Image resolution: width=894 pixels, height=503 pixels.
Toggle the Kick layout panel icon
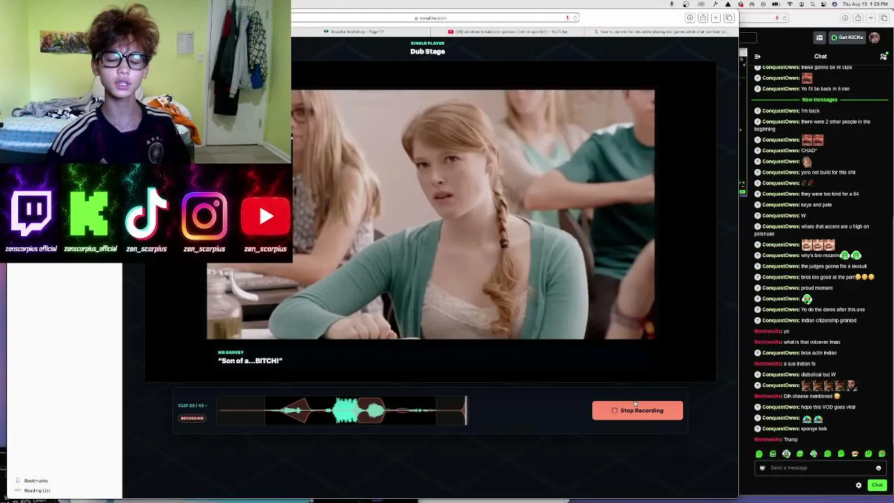click(x=819, y=38)
